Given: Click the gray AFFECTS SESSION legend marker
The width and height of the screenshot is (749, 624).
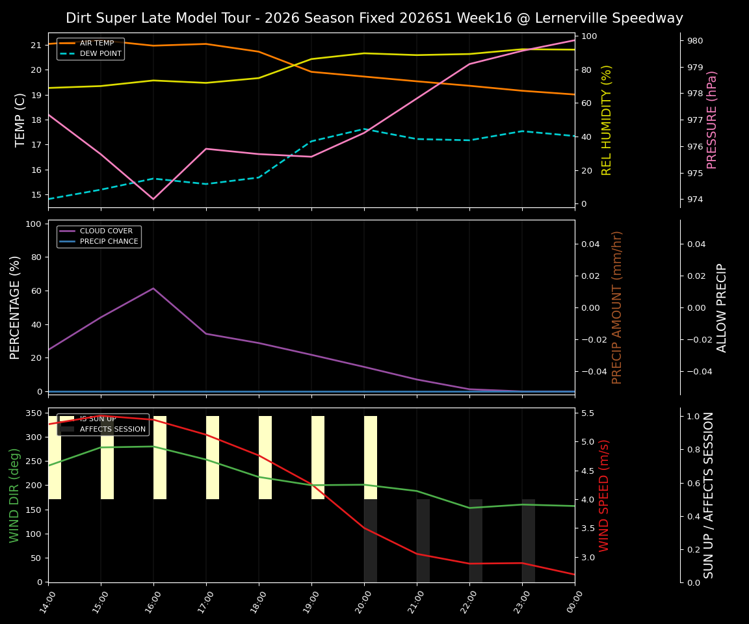Looking at the screenshot, I should tap(66, 429).
